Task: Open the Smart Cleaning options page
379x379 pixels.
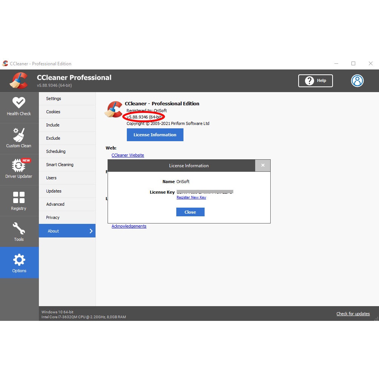Action: [x=67, y=165]
